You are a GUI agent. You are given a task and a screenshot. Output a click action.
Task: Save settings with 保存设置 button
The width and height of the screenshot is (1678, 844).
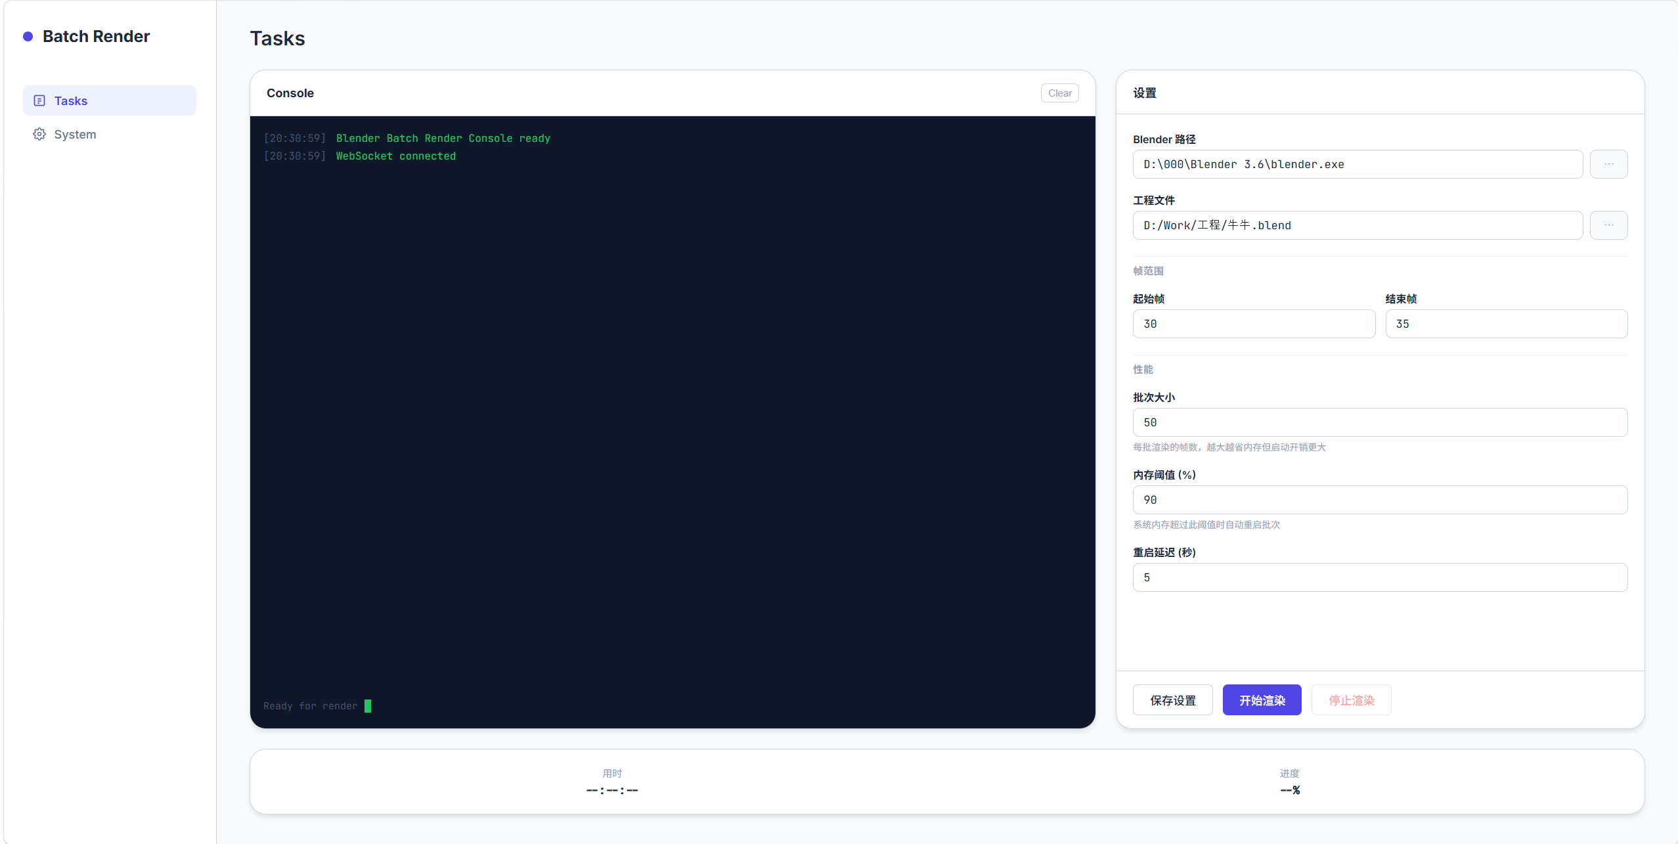(x=1172, y=700)
